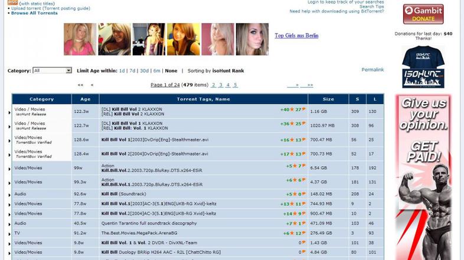Click comment flag on Kill Bill Vol.2 AC-3 keltz row

(x=303, y=213)
